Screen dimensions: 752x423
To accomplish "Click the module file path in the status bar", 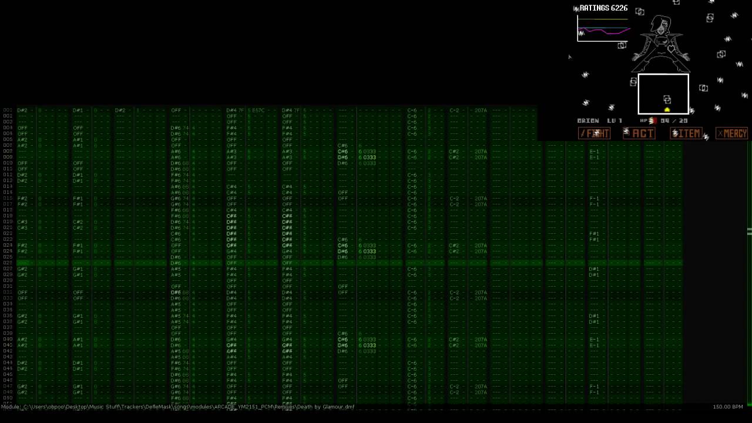I will tap(177, 407).
